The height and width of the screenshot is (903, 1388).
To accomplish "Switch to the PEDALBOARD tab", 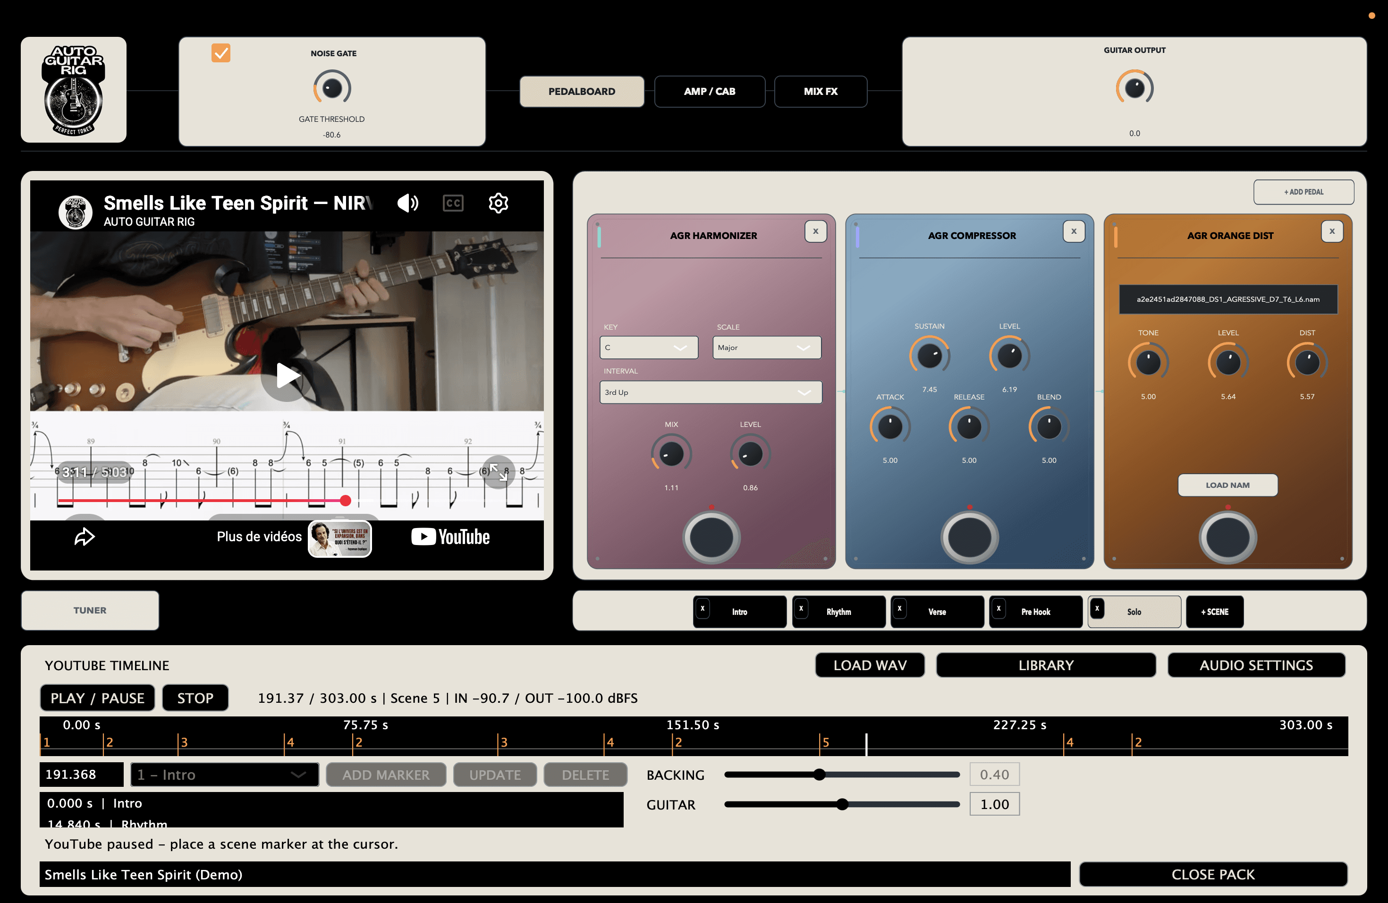I will point(582,92).
